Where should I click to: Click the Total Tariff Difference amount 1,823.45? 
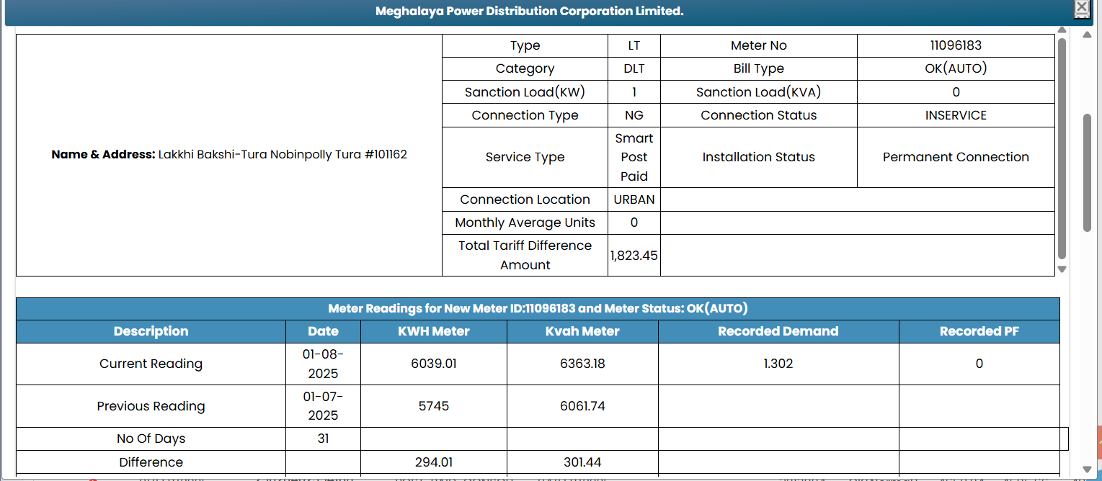click(634, 255)
